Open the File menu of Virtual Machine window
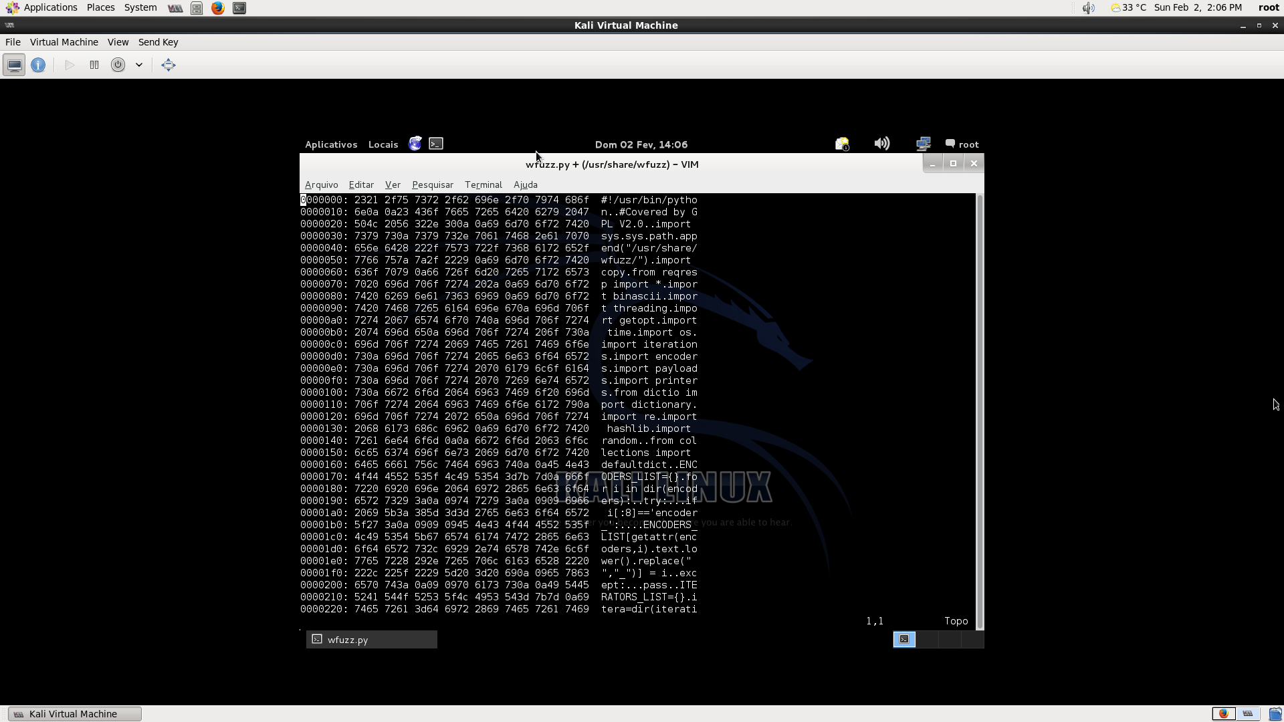Screen dimensions: 1284x722 pos(13,42)
